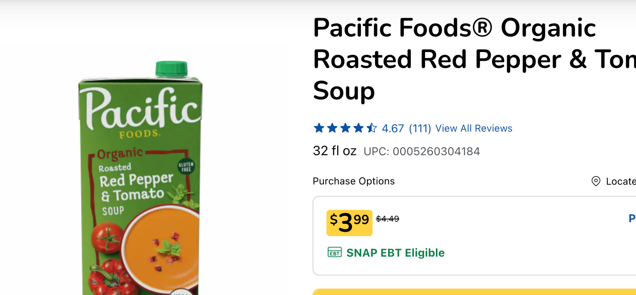Click the third blue rating star

click(345, 128)
